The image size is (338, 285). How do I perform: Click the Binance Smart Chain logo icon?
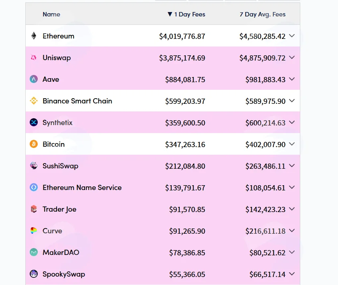click(34, 101)
